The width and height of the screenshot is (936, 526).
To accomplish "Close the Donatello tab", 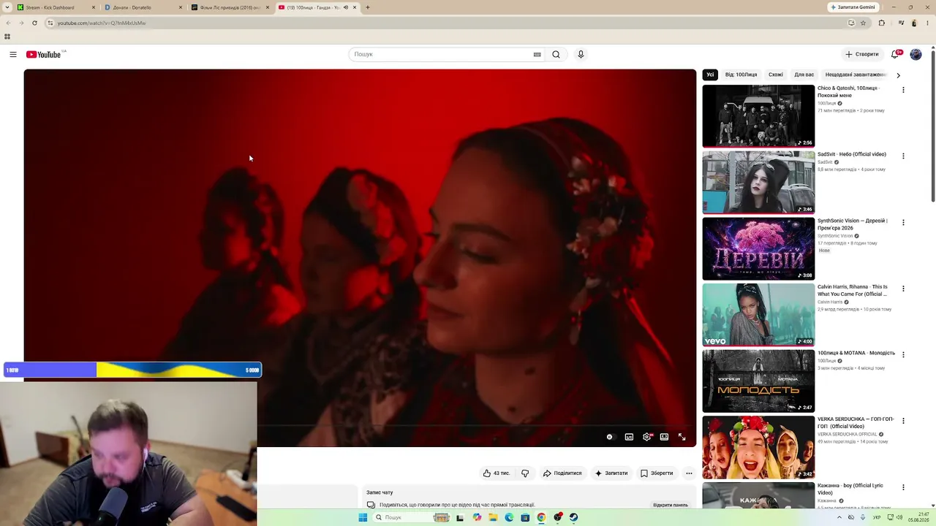I will [x=181, y=7].
